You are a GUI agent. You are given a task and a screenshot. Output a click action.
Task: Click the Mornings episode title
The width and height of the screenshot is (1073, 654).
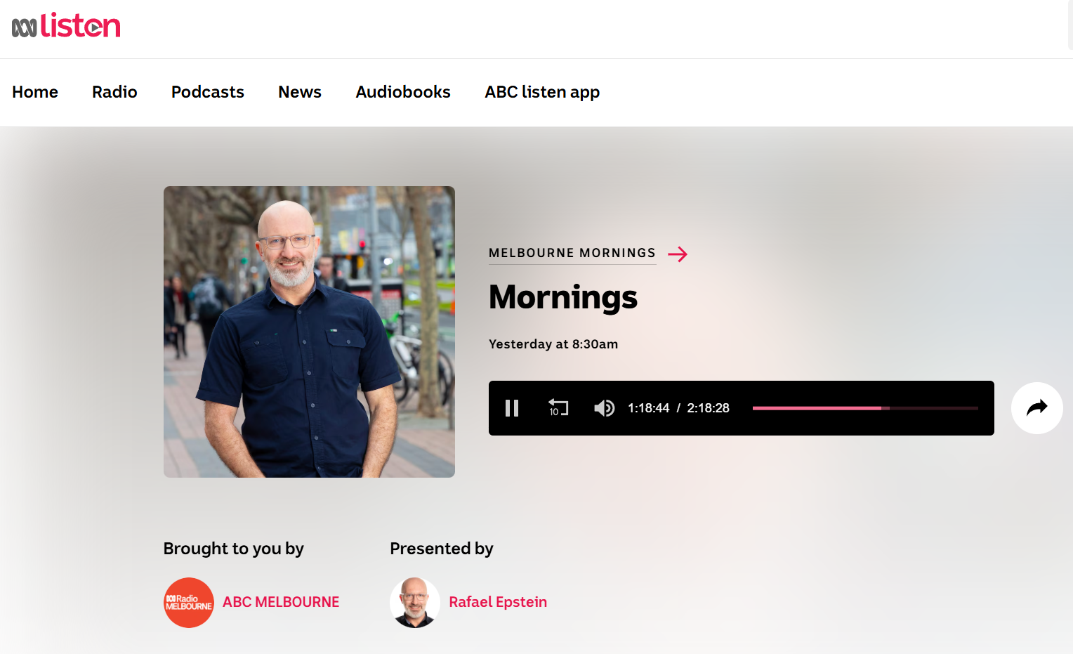563,298
